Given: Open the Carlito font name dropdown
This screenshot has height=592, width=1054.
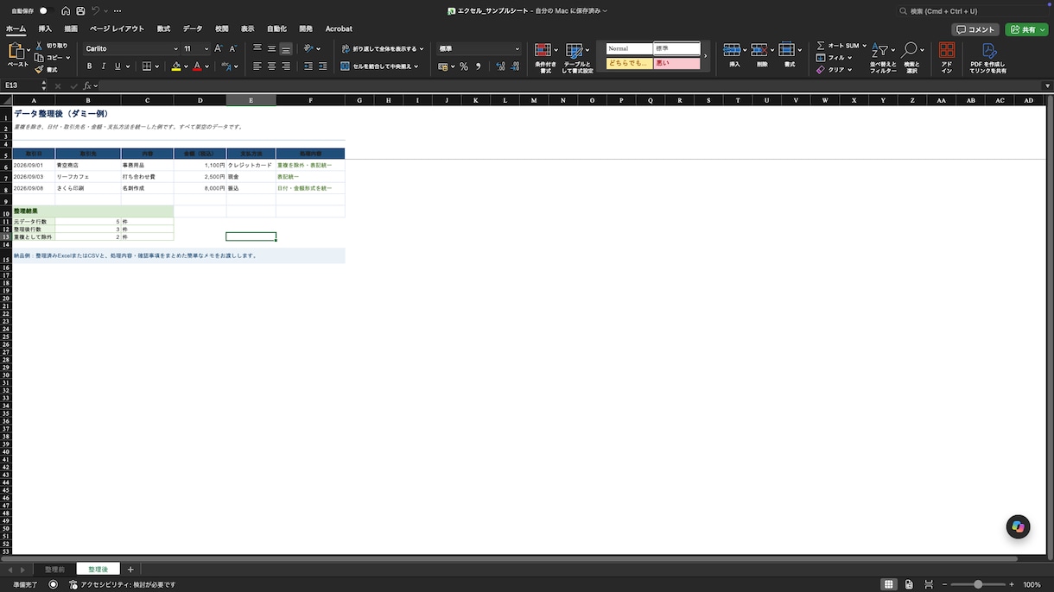Looking at the screenshot, I should 175,49.
